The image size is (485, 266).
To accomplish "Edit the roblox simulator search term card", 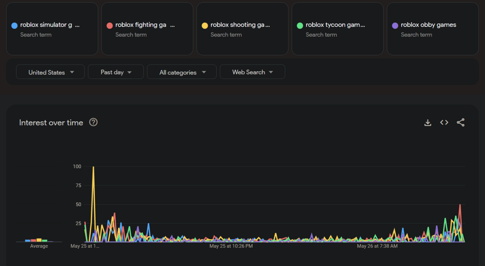I will 52,29.
